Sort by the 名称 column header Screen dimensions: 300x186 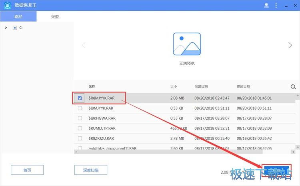92,86
